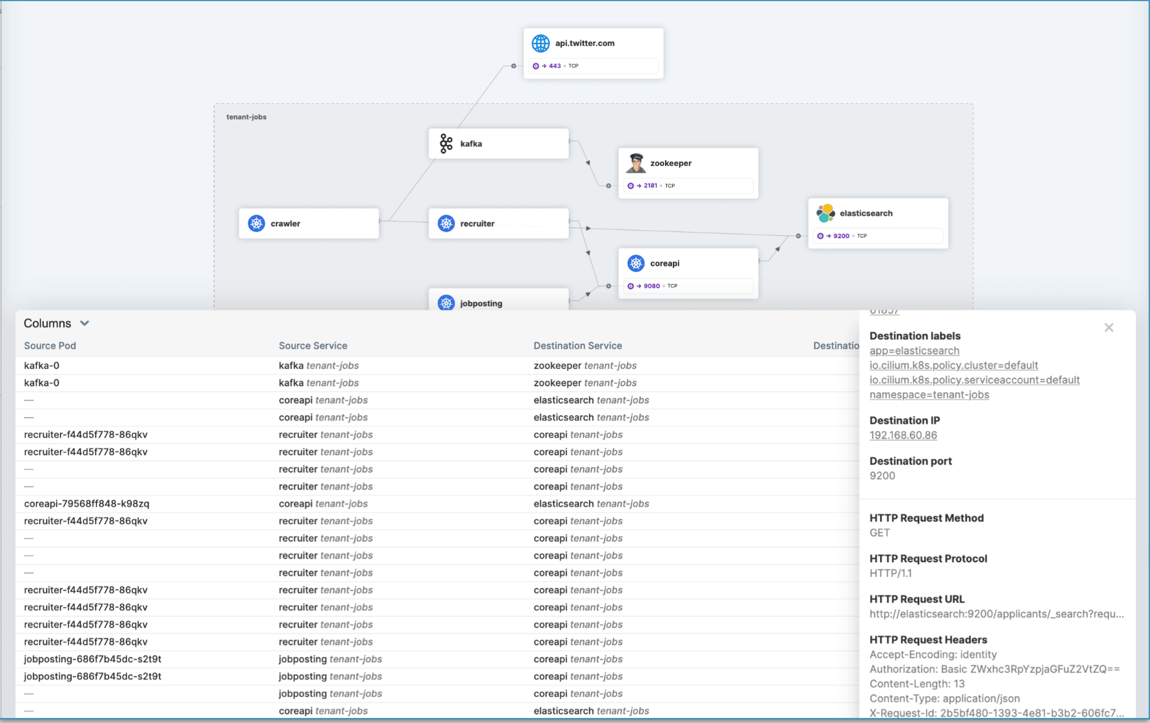Click the coreapi Kubernetes icon
Viewport: 1150px width, 723px height.
pyautogui.click(x=636, y=263)
